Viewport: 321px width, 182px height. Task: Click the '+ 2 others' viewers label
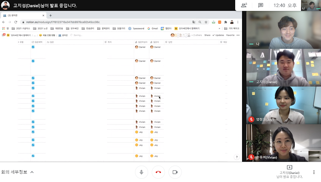pyautogui.click(x=197, y=35)
